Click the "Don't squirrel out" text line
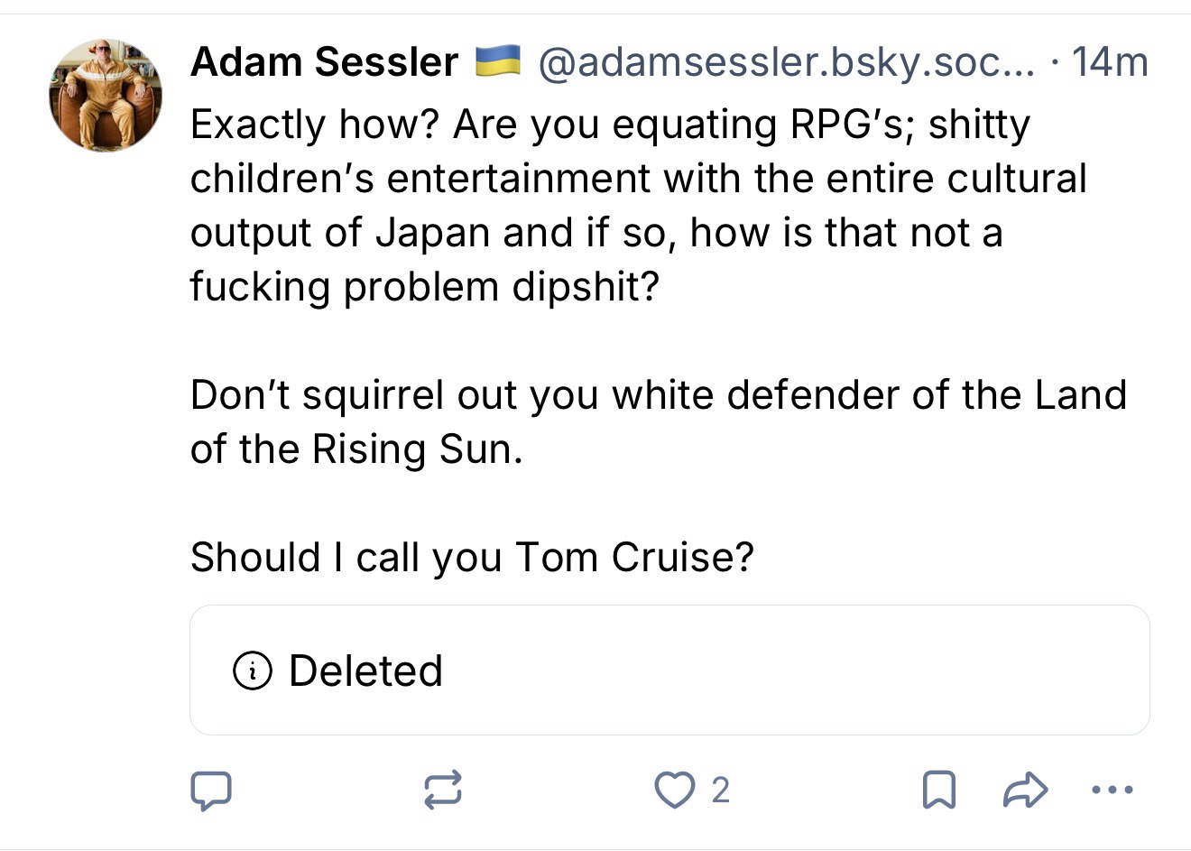The height and width of the screenshot is (851, 1191). pyautogui.click(x=658, y=395)
